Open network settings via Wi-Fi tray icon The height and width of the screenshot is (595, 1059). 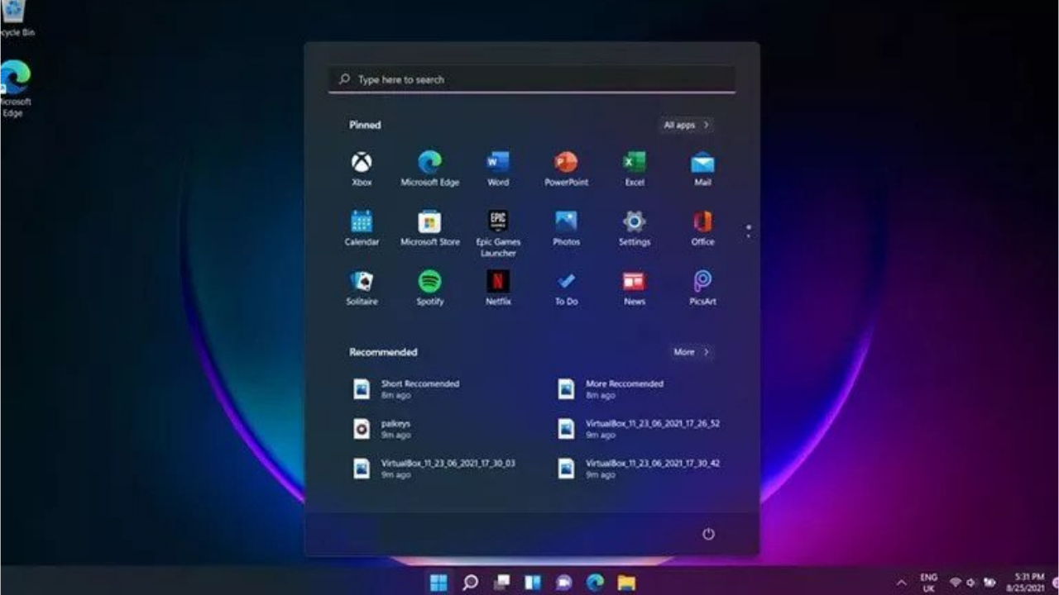(956, 583)
